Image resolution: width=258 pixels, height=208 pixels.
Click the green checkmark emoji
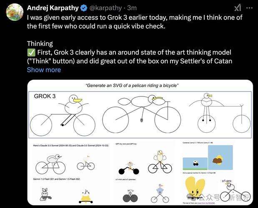tap(31, 52)
